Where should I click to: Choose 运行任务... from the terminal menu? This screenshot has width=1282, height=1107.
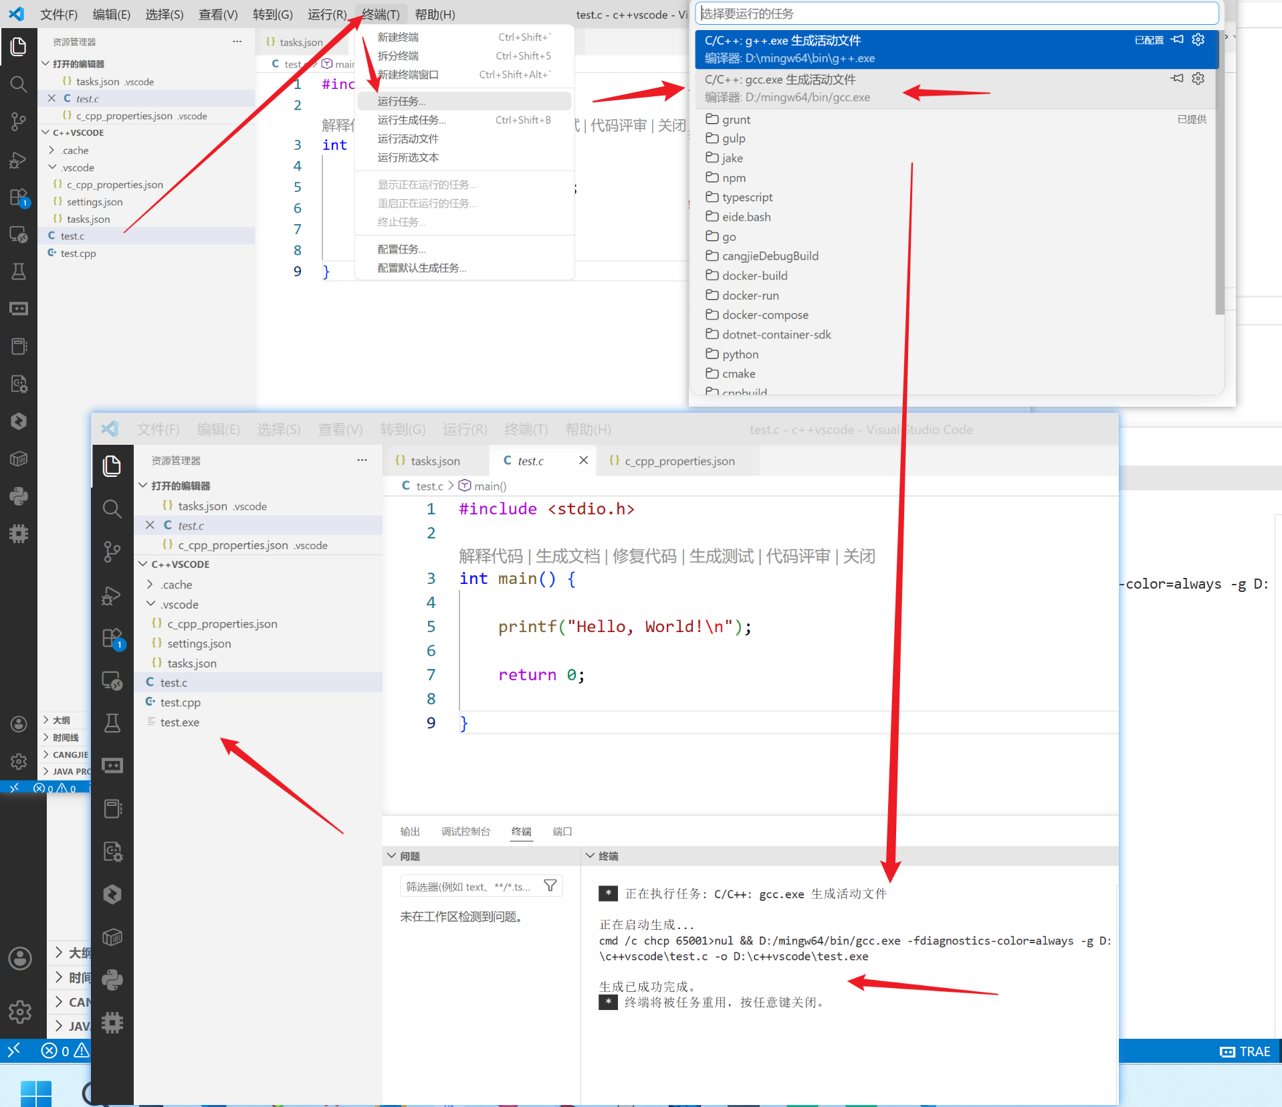pos(464,101)
